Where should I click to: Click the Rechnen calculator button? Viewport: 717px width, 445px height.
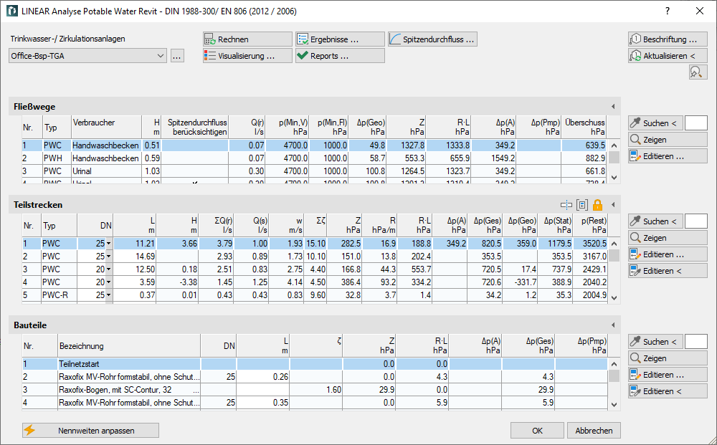click(x=247, y=39)
